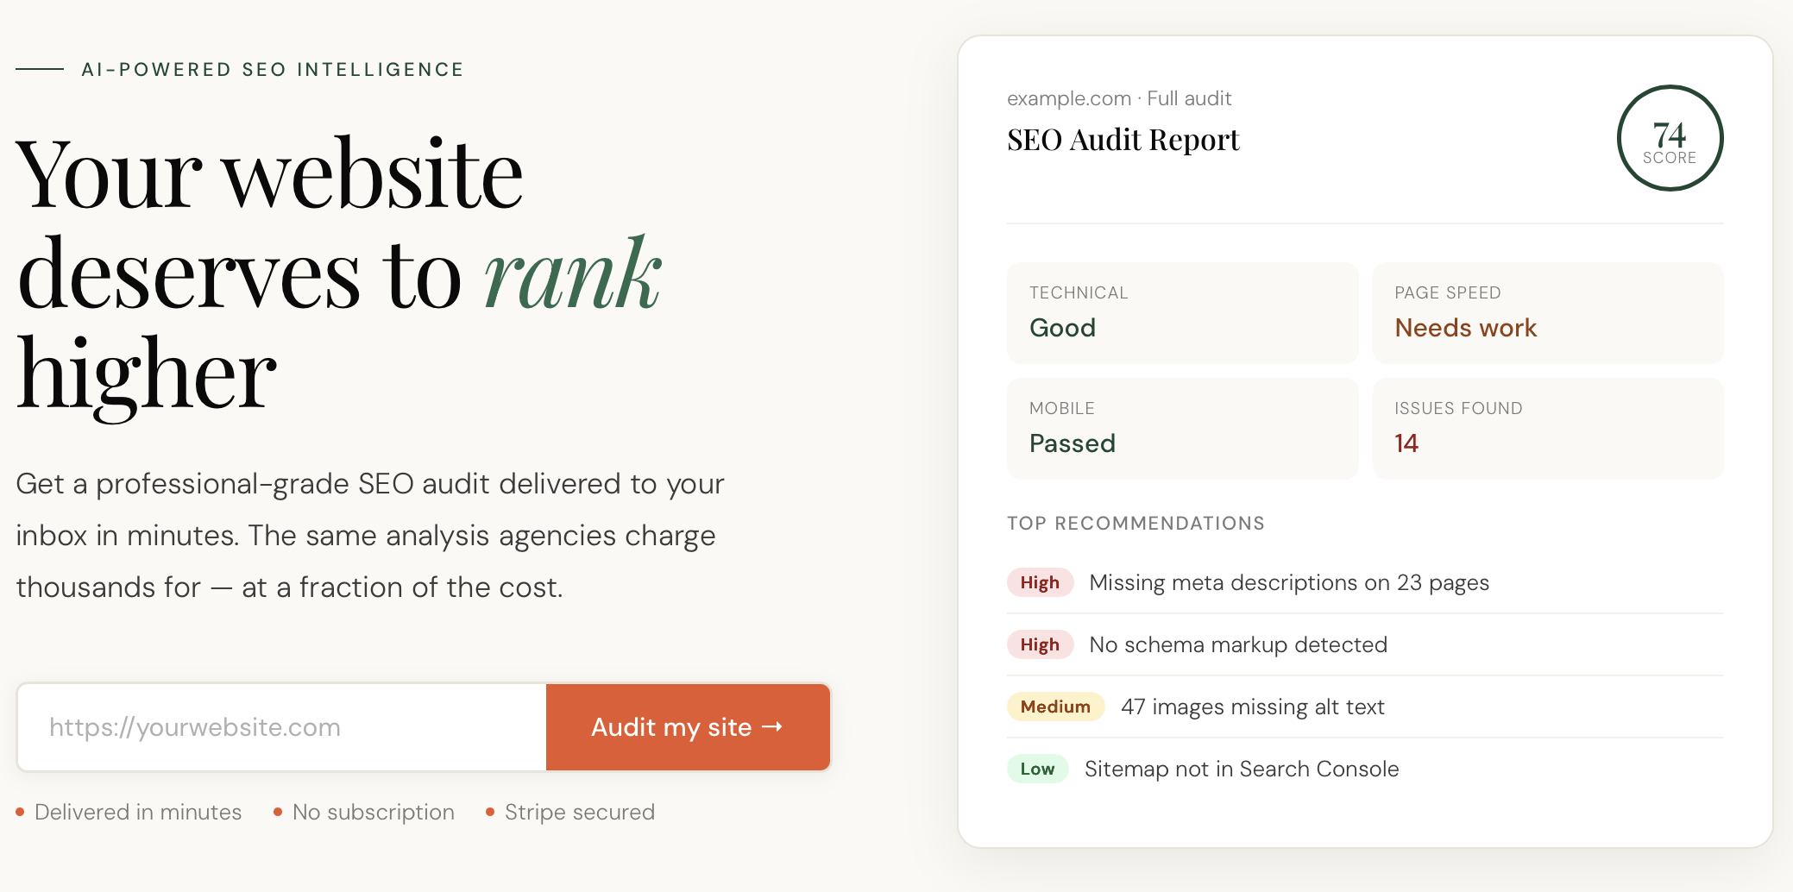Image resolution: width=1793 pixels, height=892 pixels.
Task: Click the Stripe secured trust indicator
Action: (579, 812)
